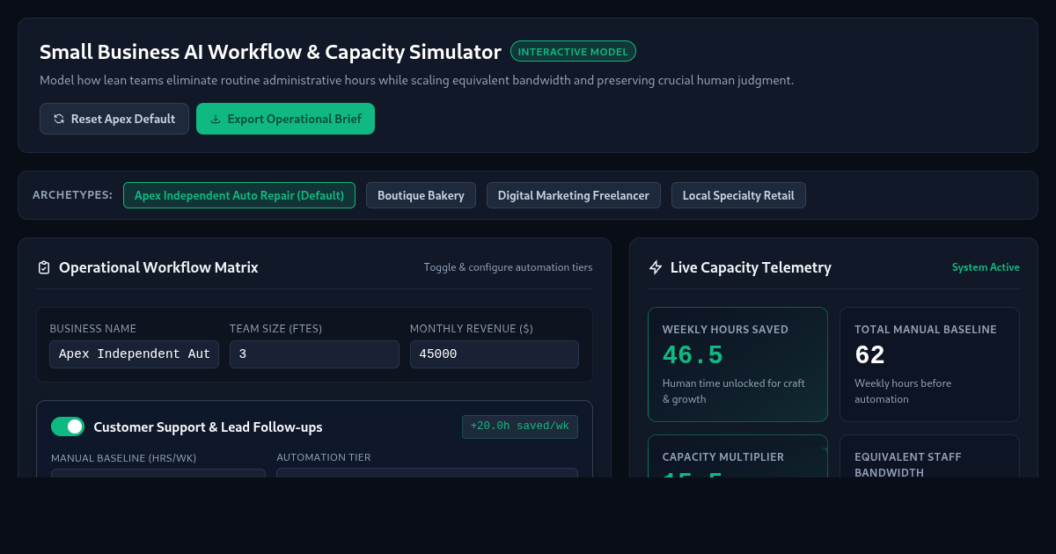
Task: Click the Equivalent Staff Bandwidth card label
Action: point(908,465)
